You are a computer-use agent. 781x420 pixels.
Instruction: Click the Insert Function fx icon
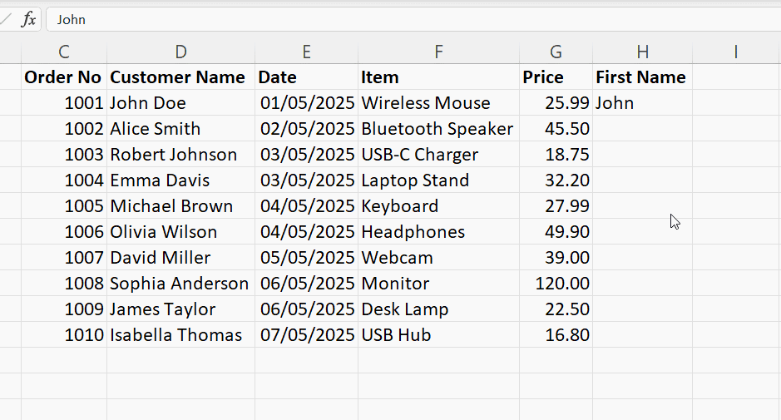pyautogui.click(x=28, y=19)
